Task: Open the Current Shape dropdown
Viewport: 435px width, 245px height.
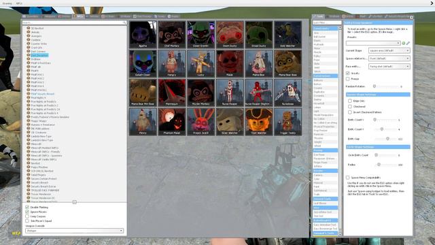Action: [x=389, y=50]
